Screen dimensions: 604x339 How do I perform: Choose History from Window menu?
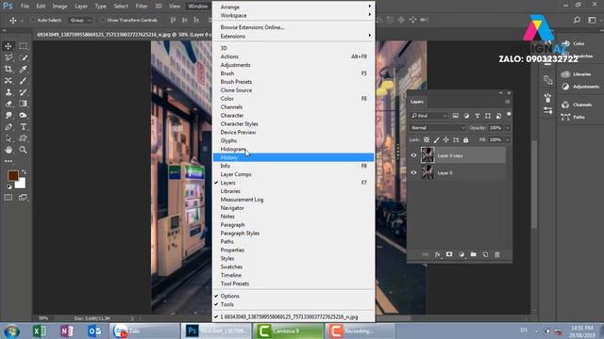pyautogui.click(x=294, y=157)
